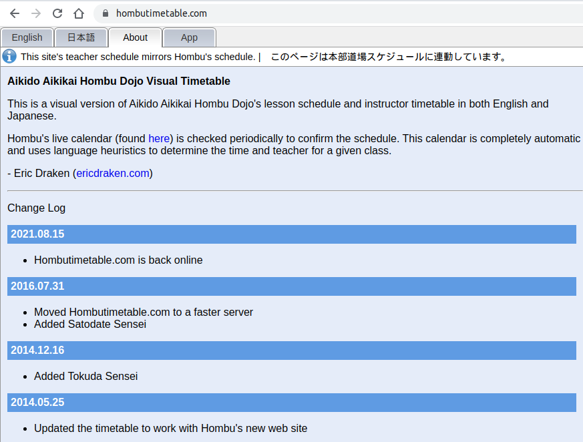Switch to the 日本語 tab
The height and width of the screenshot is (442, 583).
[x=81, y=37]
